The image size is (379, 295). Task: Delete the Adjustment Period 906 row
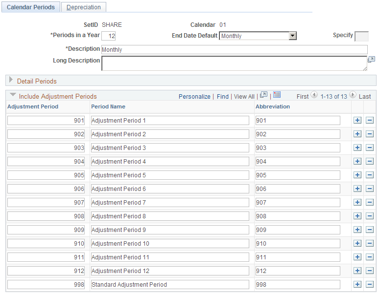click(x=370, y=189)
